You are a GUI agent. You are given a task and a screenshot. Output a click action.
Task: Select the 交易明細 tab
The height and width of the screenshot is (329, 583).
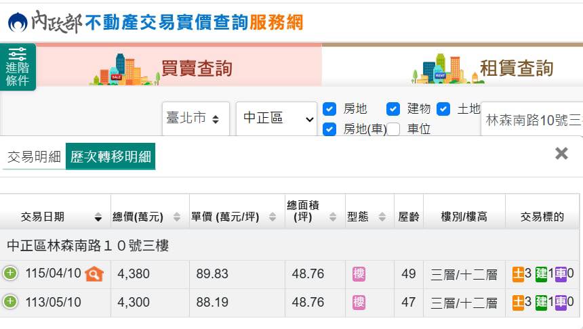pos(34,156)
